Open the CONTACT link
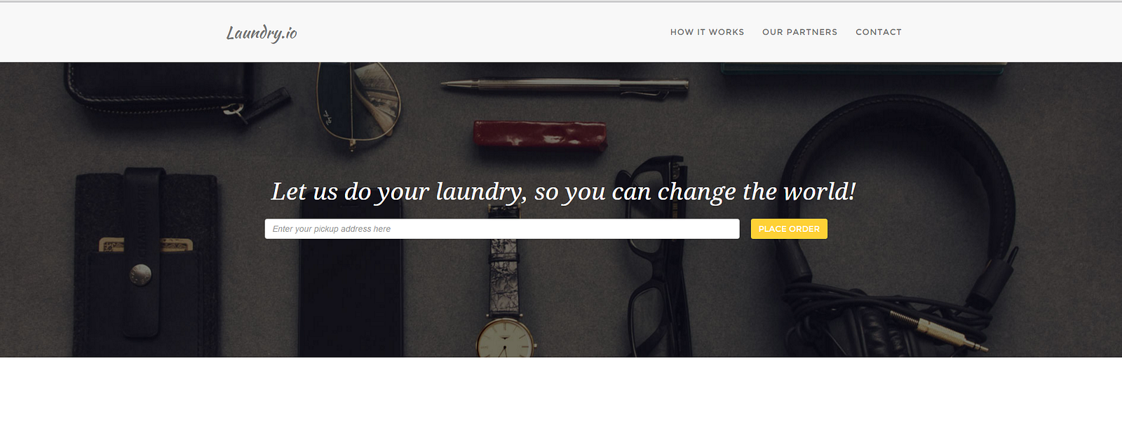This screenshot has height=428, width=1122. tap(879, 32)
